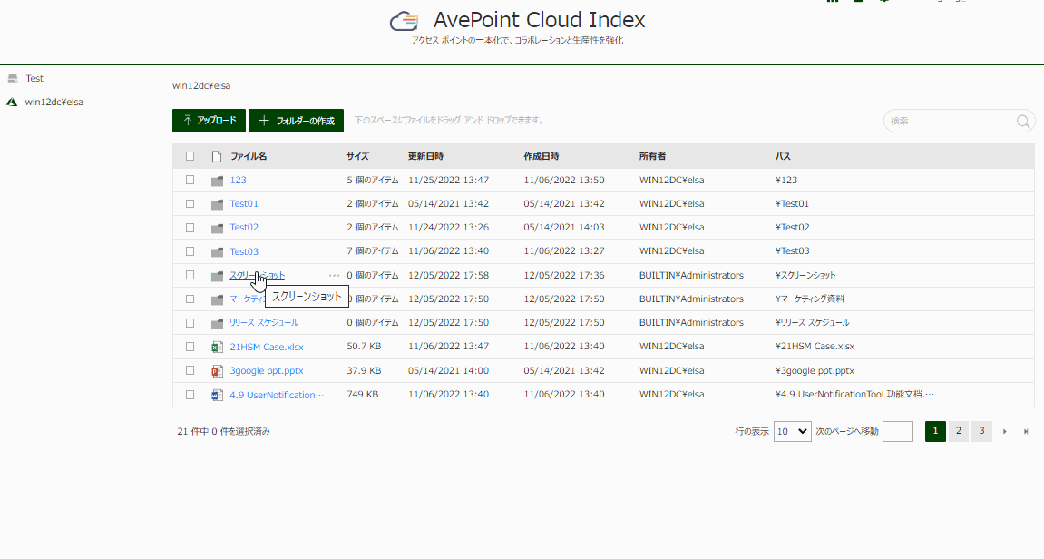This screenshot has width=1044, height=559.
Task: Check the box for スクリーンショット folder
Action: 190,275
